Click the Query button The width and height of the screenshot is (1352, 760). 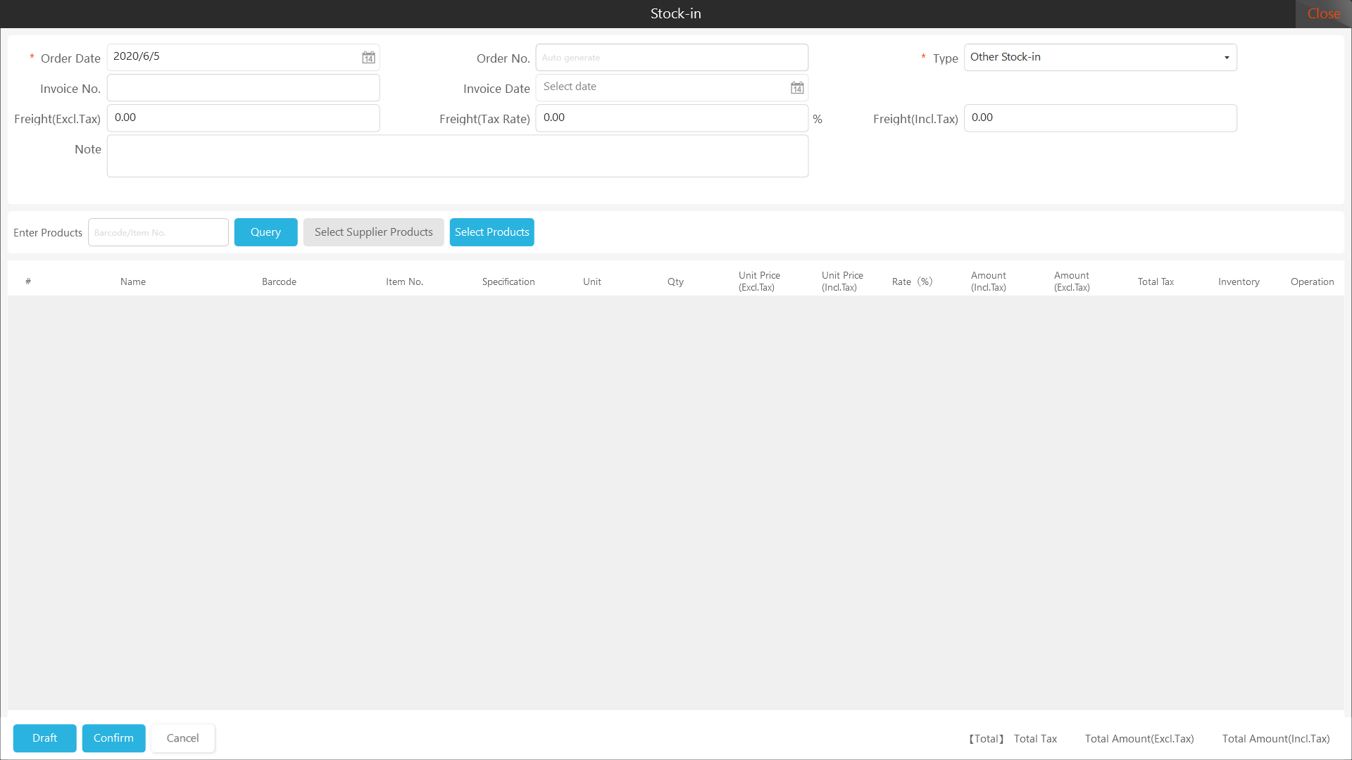[x=265, y=232]
